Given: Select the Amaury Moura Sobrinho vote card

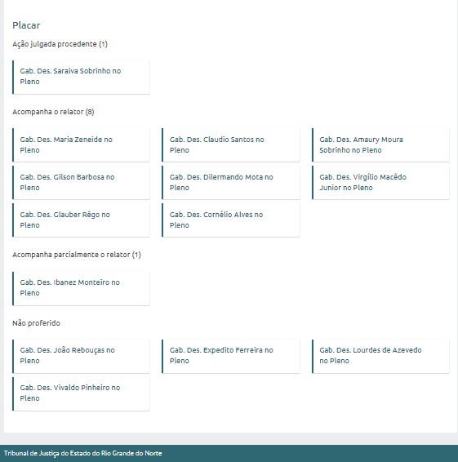Looking at the screenshot, I should [380, 144].
